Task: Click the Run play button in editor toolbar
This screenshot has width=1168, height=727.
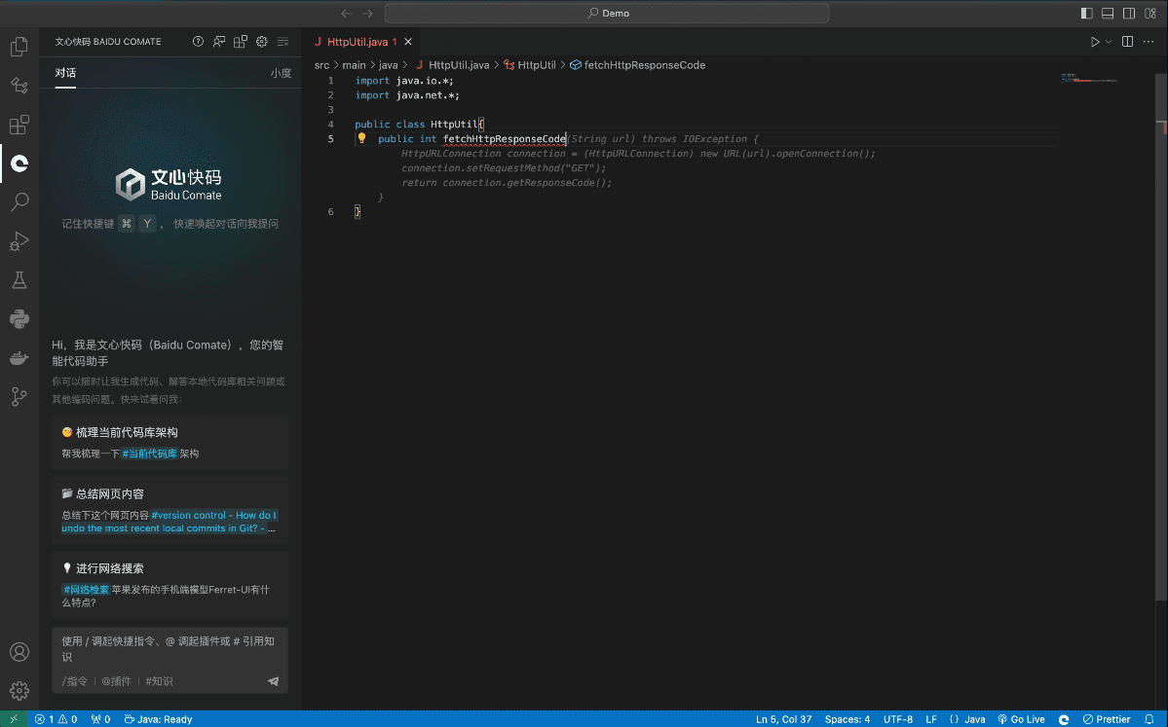Action: (x=1095, y=42)
